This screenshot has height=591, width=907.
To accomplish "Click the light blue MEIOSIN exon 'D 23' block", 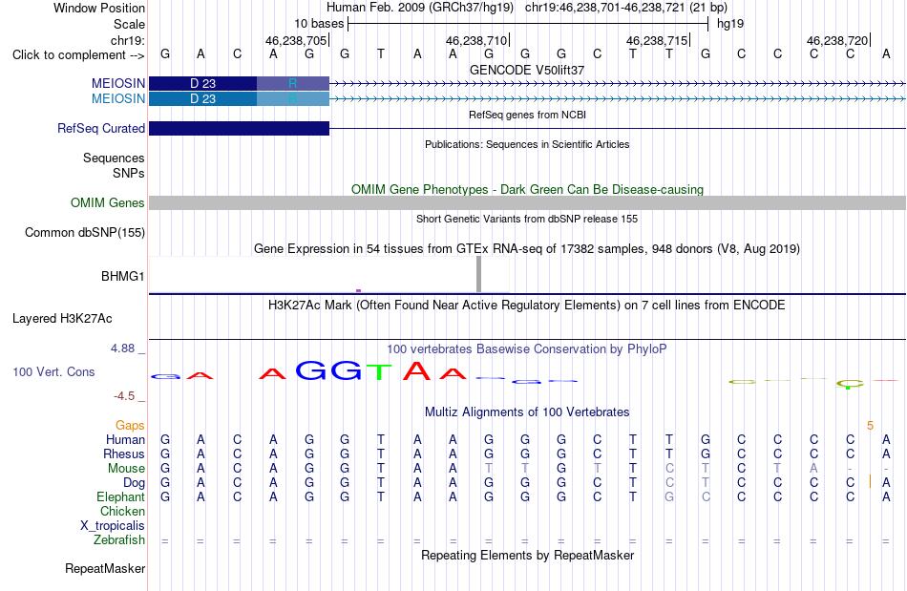I will [x=202, y=99].
